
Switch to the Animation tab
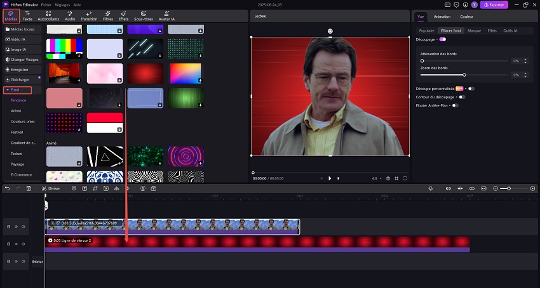click(x=442, y=16)
